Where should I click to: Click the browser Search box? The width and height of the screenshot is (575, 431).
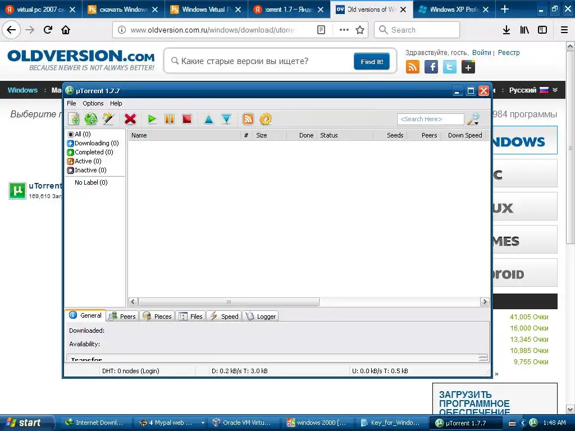point(417,30)
